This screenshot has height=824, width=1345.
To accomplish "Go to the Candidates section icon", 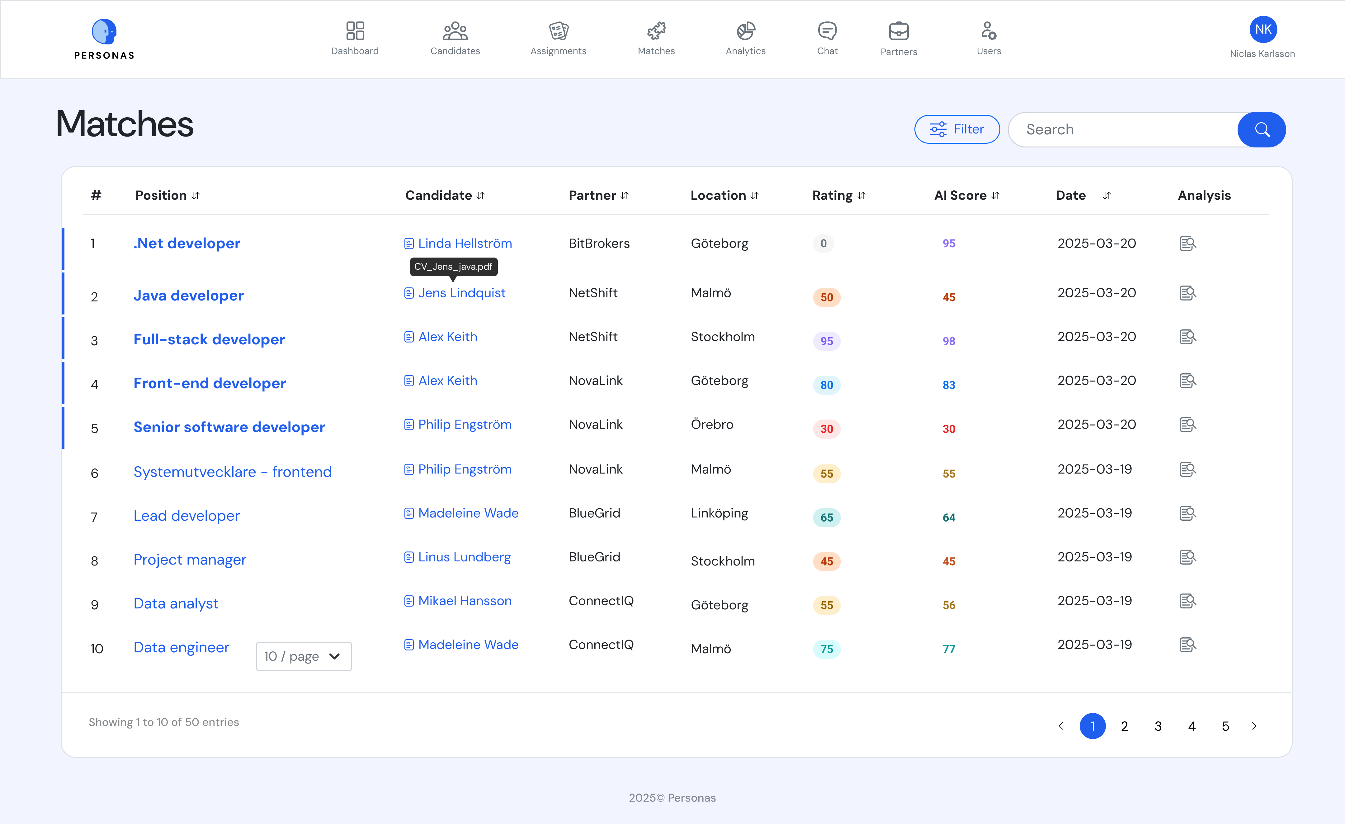I will [x=455, y=30].
